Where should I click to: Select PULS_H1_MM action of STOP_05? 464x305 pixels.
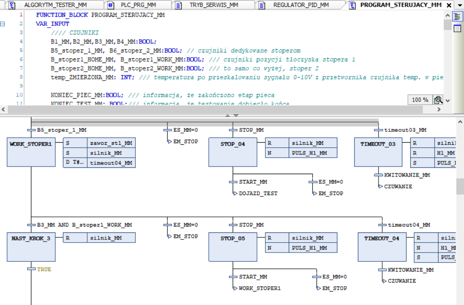pyautogui.click(x=313, y=248)
